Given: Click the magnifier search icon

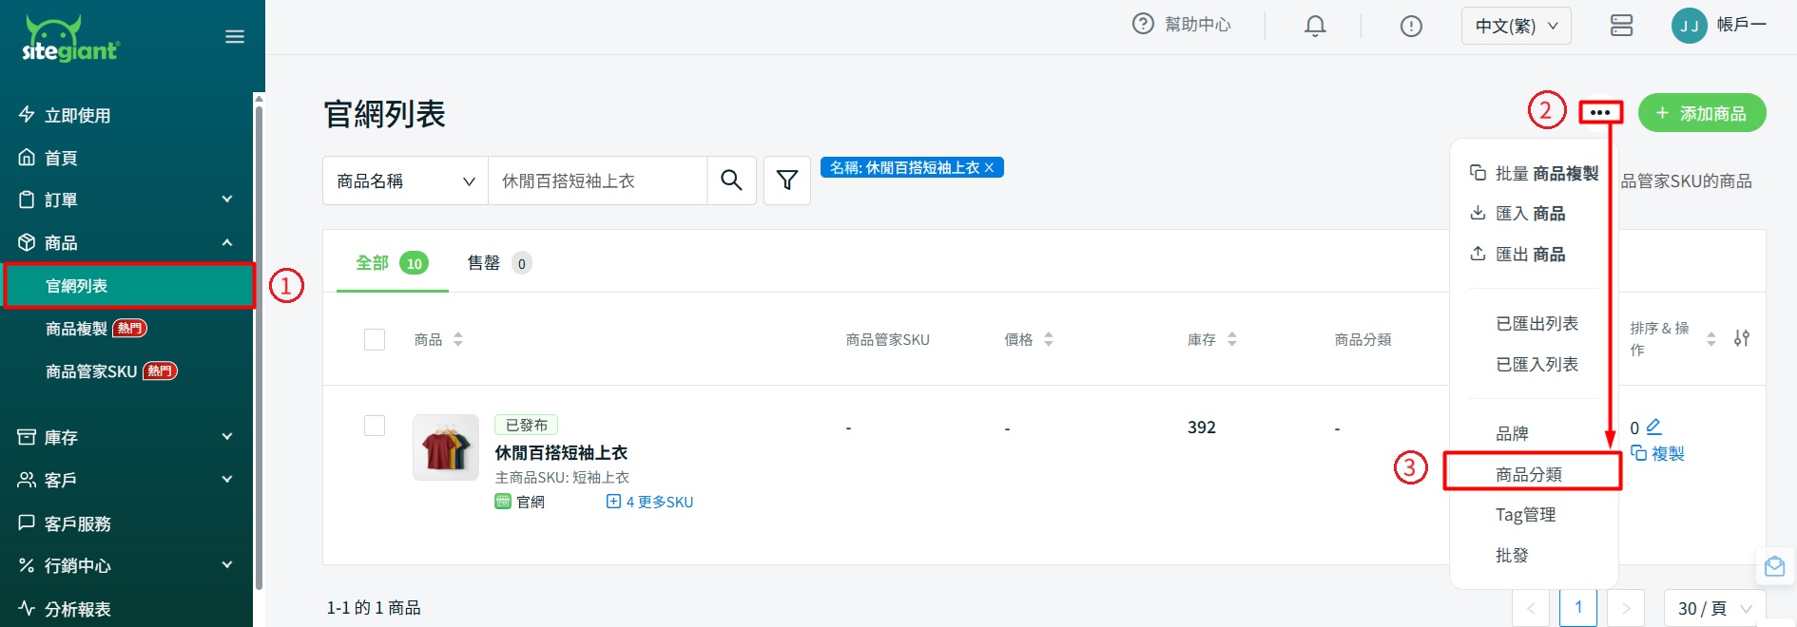Looking at the screenshot, I should [x=731, y=180].
